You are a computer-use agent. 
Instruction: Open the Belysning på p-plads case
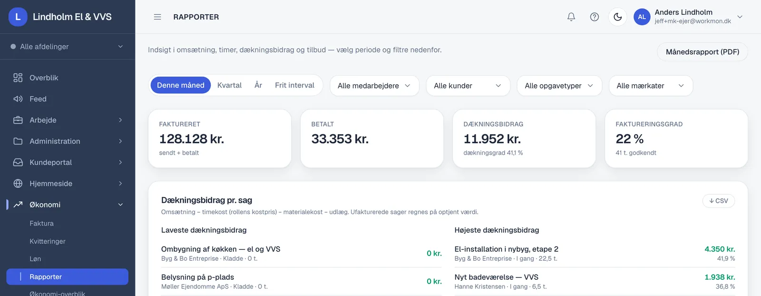[x=302, y=281]
